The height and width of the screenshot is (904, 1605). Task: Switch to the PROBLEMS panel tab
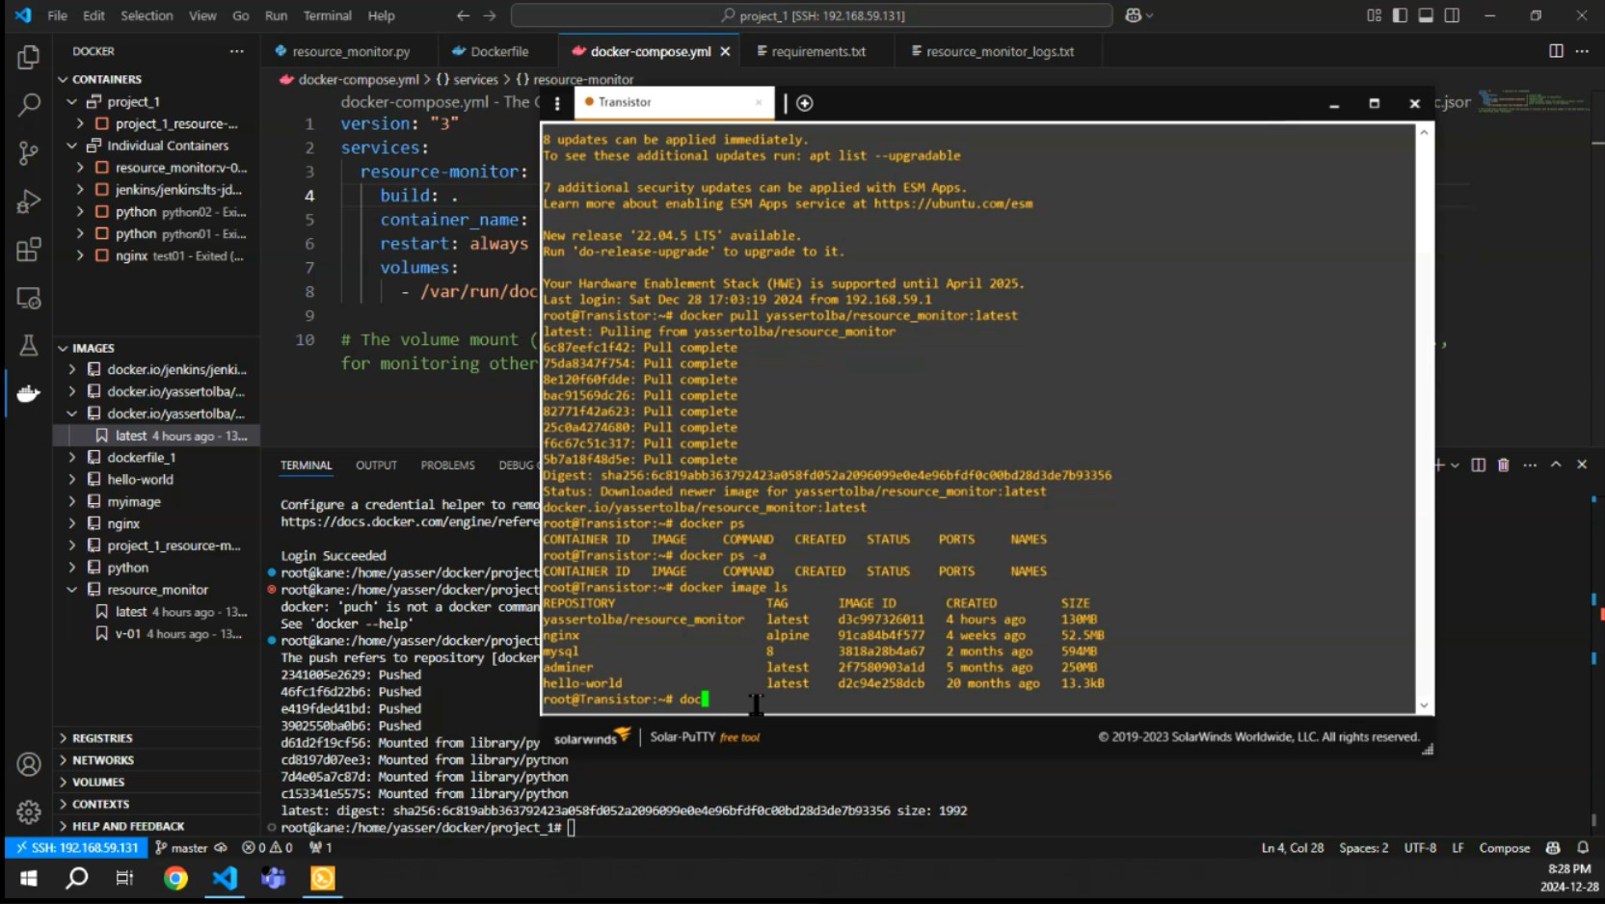pos(447,465)
